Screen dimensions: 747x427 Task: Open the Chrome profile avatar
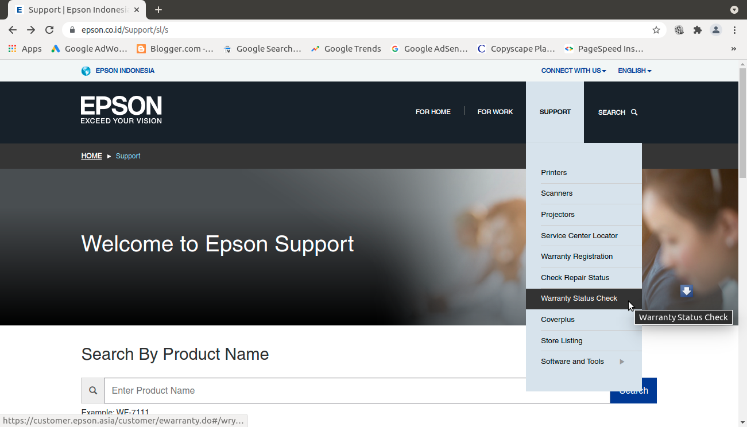[716, 30]
